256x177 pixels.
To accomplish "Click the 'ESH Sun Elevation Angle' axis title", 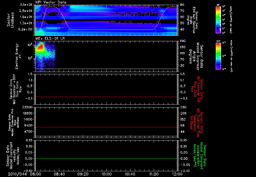I will click(x=192, y=20).
